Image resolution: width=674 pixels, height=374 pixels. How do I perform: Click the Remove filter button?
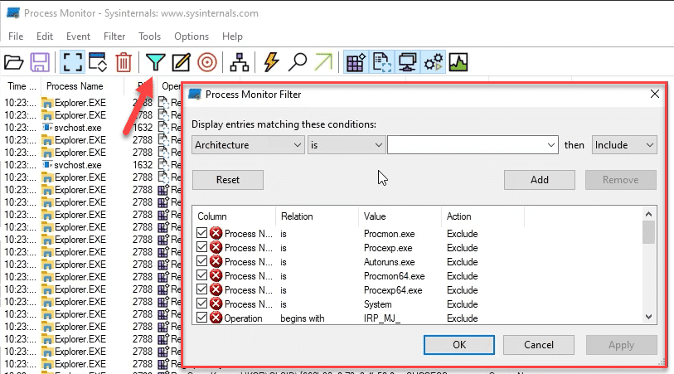(621, 180)
